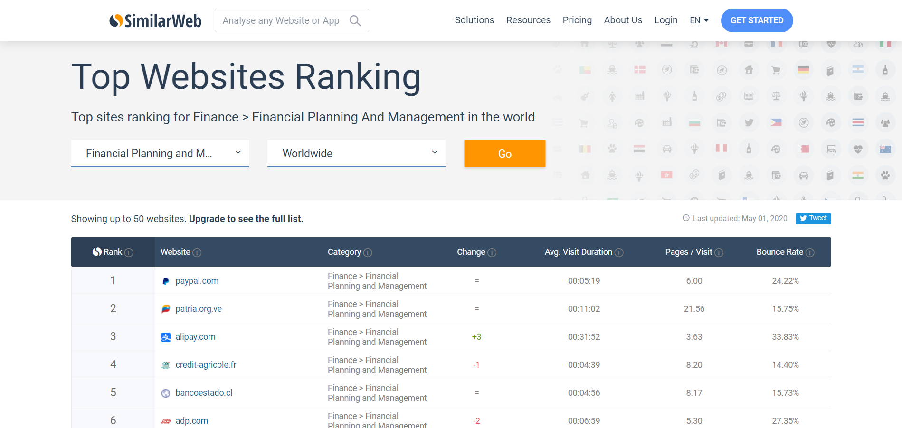The width and height of the screenshot is (902, 428).
Task: Click the info icon next to Change
Action: [x=492, y=252]
